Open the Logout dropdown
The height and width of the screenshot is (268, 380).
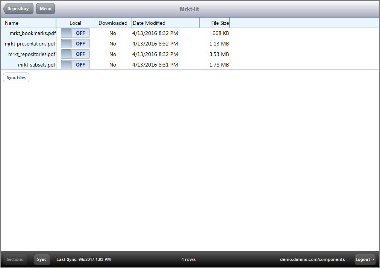[364, 259]
